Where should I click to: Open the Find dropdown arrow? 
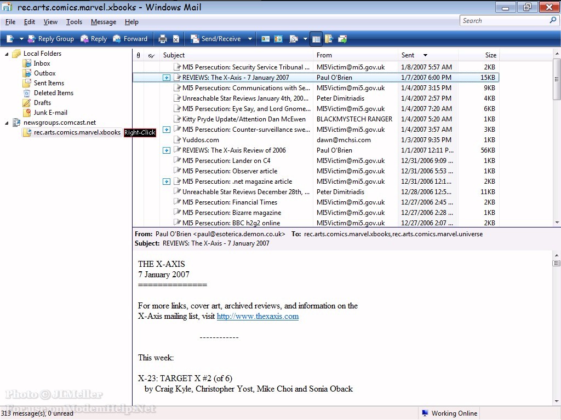[305, 39]
